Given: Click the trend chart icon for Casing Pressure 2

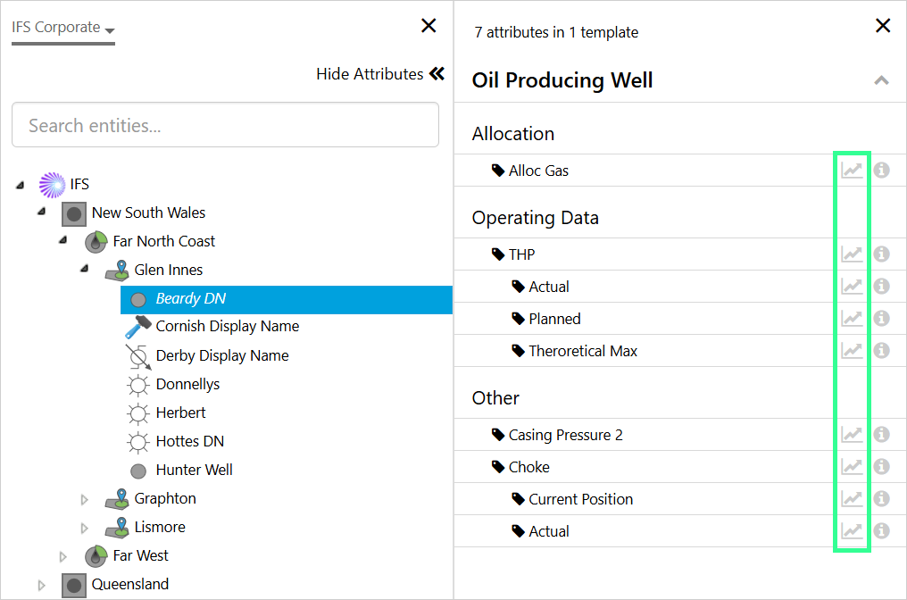Looking at the screenshot, I should 852,435.
